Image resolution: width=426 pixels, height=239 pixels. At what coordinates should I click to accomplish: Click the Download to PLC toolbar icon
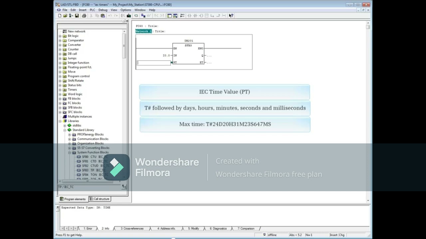(128, 16)
